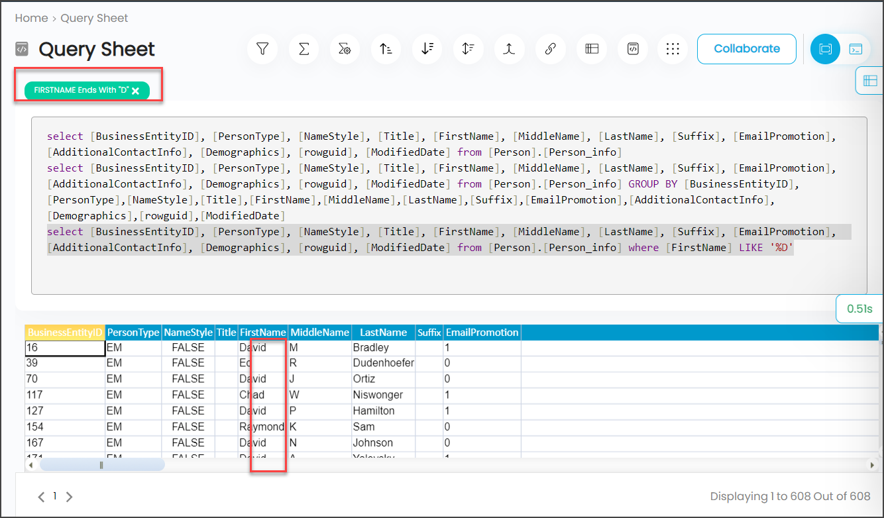The width and height of the screenshot is (884, 518).
Task: Click LastName cell Hamilton
Action: (x=383, y=411)
